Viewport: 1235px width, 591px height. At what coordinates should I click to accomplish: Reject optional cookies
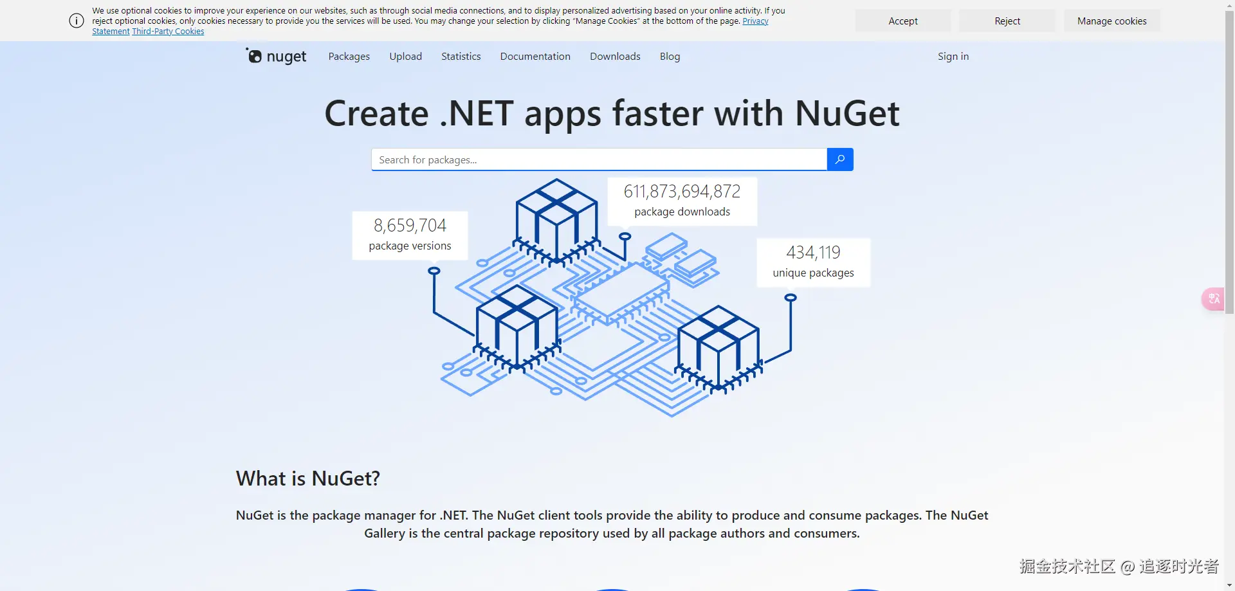pyautogui.click(x=1007, y=21)
